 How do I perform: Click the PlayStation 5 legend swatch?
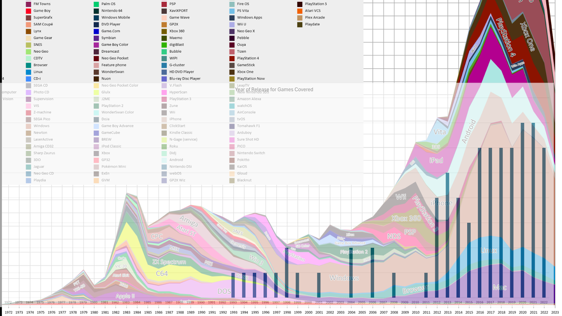tap(300, 4)
